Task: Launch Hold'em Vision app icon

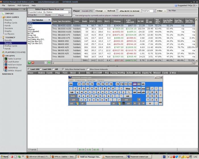Action: click(x=6, y=64)
